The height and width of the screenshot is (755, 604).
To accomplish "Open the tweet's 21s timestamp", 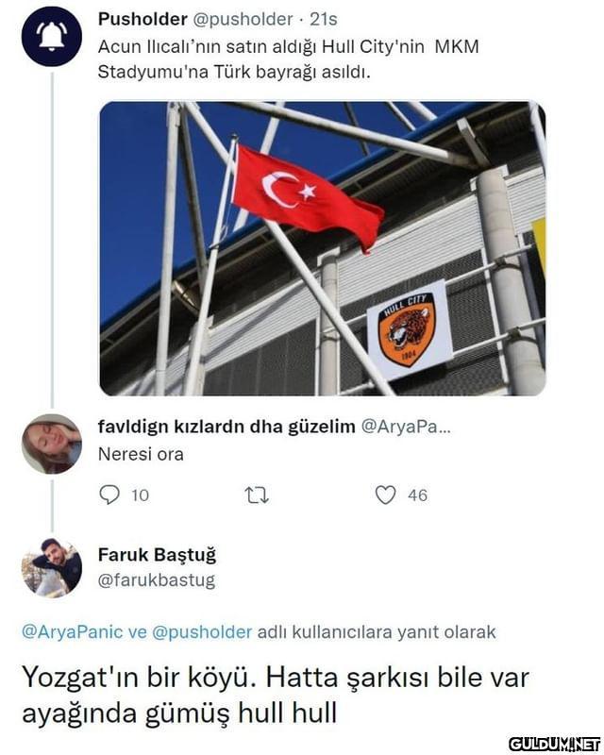I will (323, 19).
